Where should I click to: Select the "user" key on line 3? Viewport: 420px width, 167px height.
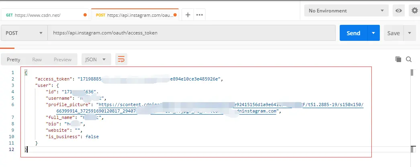(x=42, y=85)
